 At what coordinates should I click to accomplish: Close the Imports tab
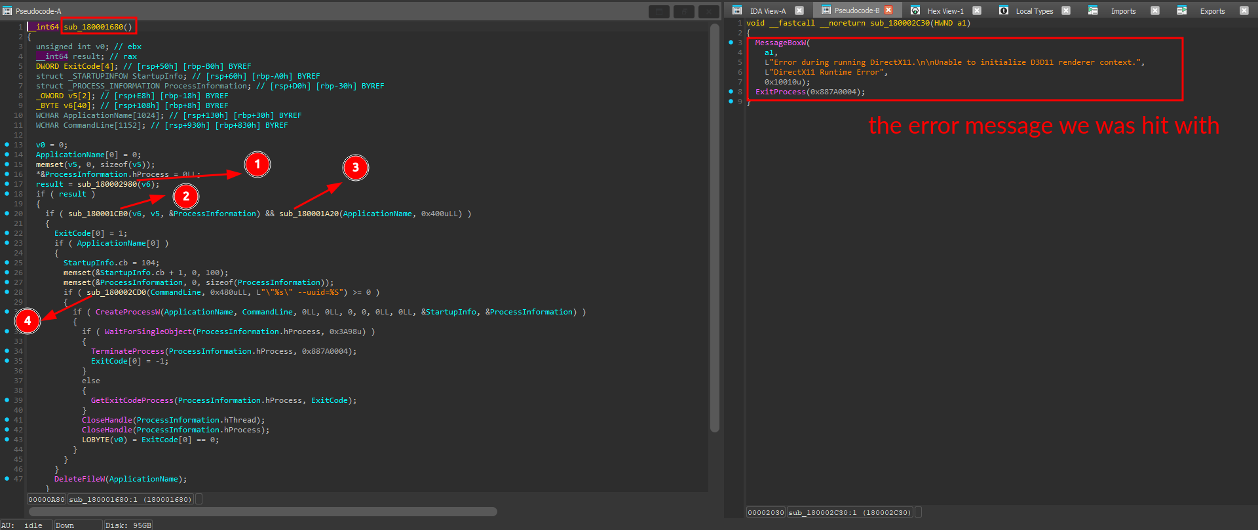pos(1155,10)
